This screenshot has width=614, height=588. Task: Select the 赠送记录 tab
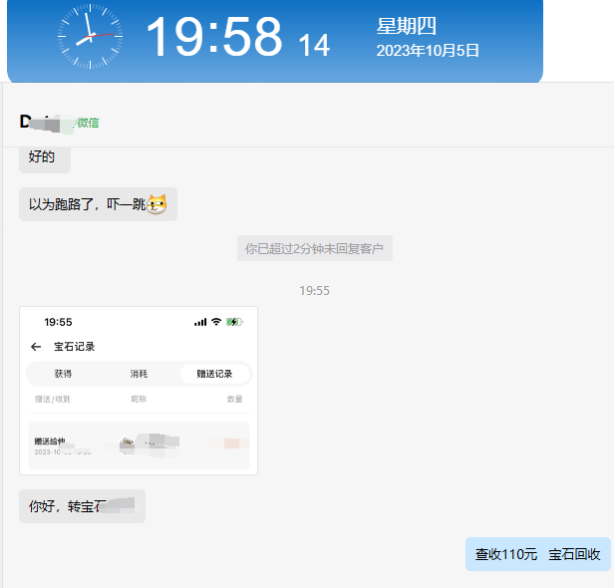point(214,374)
